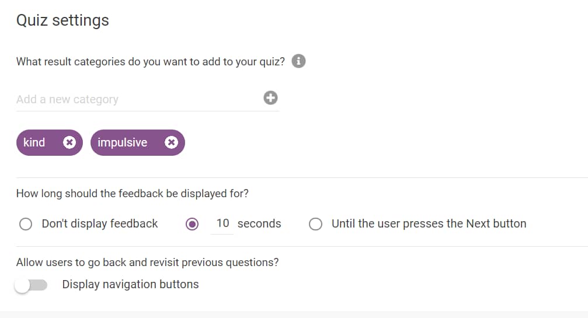This screenshot has width=588, height=318.
Task: Select the 'kind' category chip label
Action: (x=34, y=142)
